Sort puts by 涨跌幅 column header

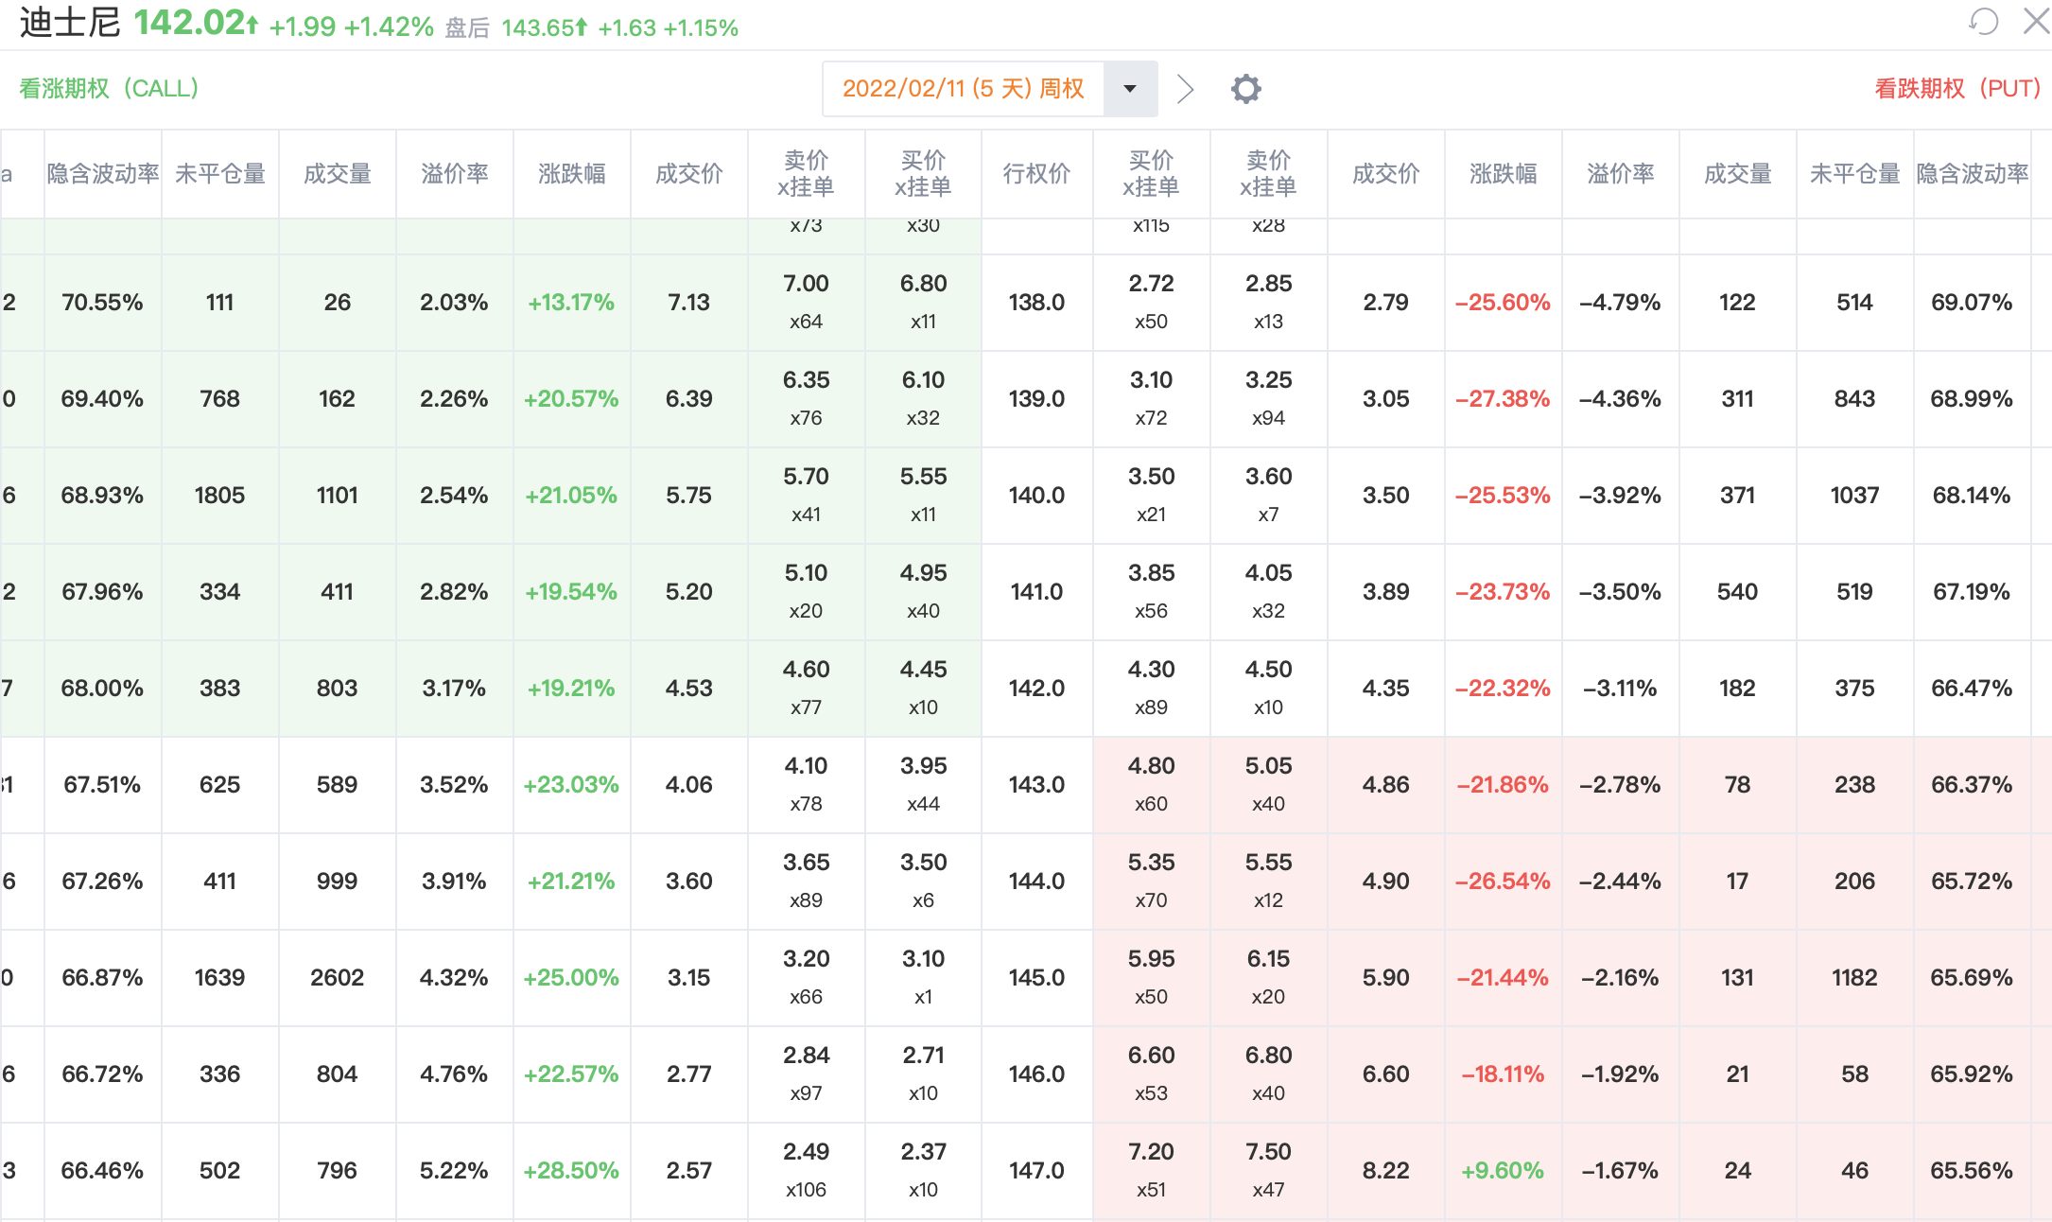1503,174
